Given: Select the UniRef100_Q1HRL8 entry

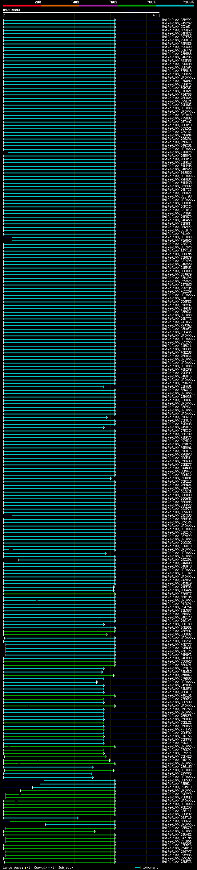Looking at the screenshot, I should point(177,162).
